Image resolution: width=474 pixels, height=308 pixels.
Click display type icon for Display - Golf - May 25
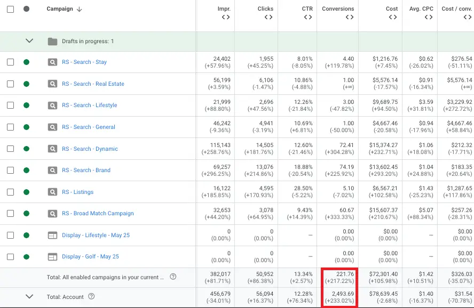[x=53, y=257]
